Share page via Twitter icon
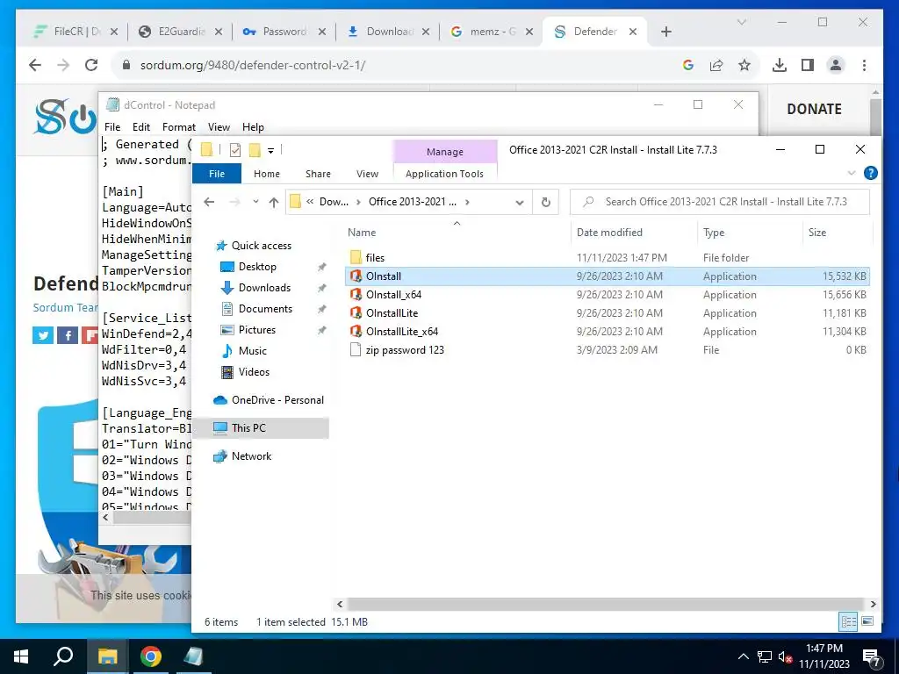 (x=43, y=335)
